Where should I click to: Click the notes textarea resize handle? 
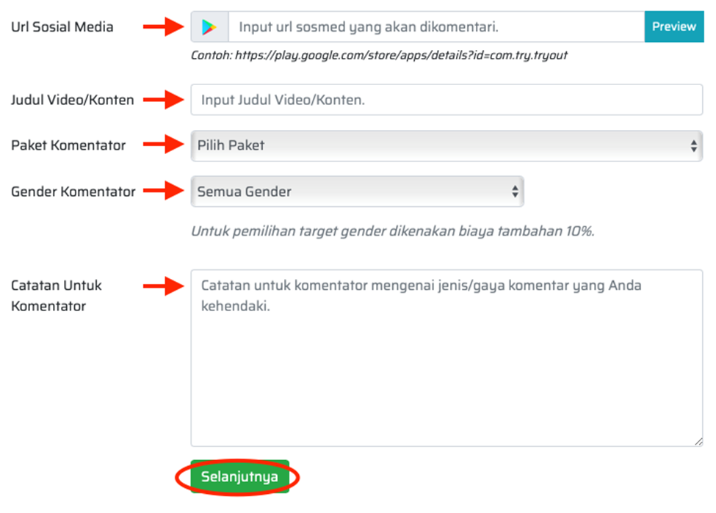point(699,442)
